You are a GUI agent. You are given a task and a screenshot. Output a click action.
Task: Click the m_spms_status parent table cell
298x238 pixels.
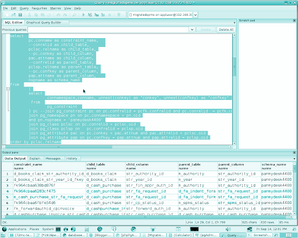[x=198, y=203]
